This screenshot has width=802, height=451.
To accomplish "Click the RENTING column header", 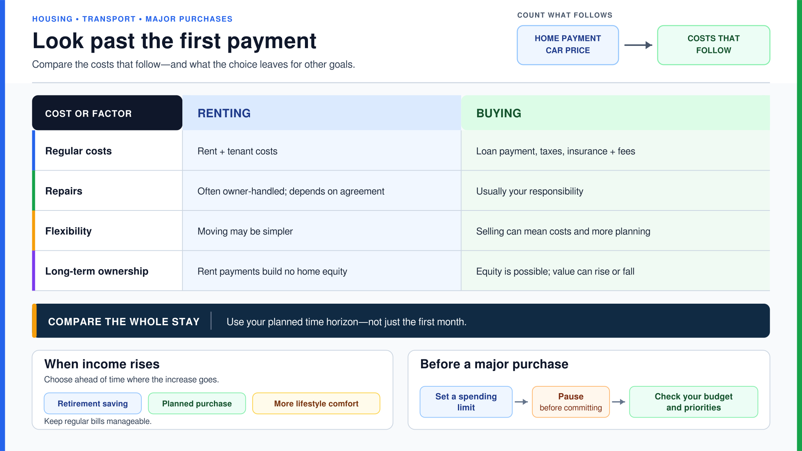I will click(322, 113).
